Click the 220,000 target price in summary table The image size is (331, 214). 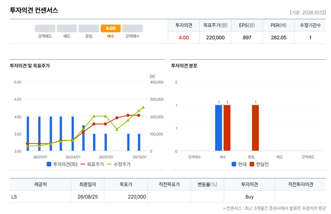(215, 38)
